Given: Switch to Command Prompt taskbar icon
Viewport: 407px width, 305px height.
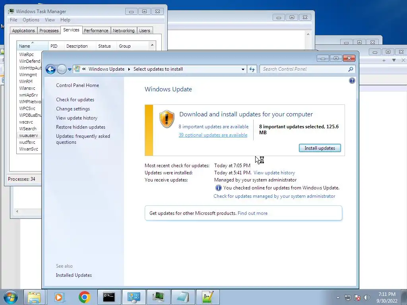Looking at the screenshot, I should 109,297.
